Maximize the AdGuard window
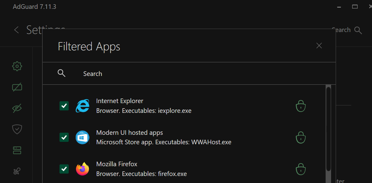The height and width of the screenshot is (183, 372). (355, 7)
